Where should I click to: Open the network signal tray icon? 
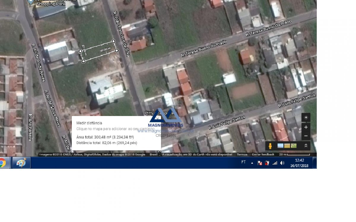click(x=275, y=163)
